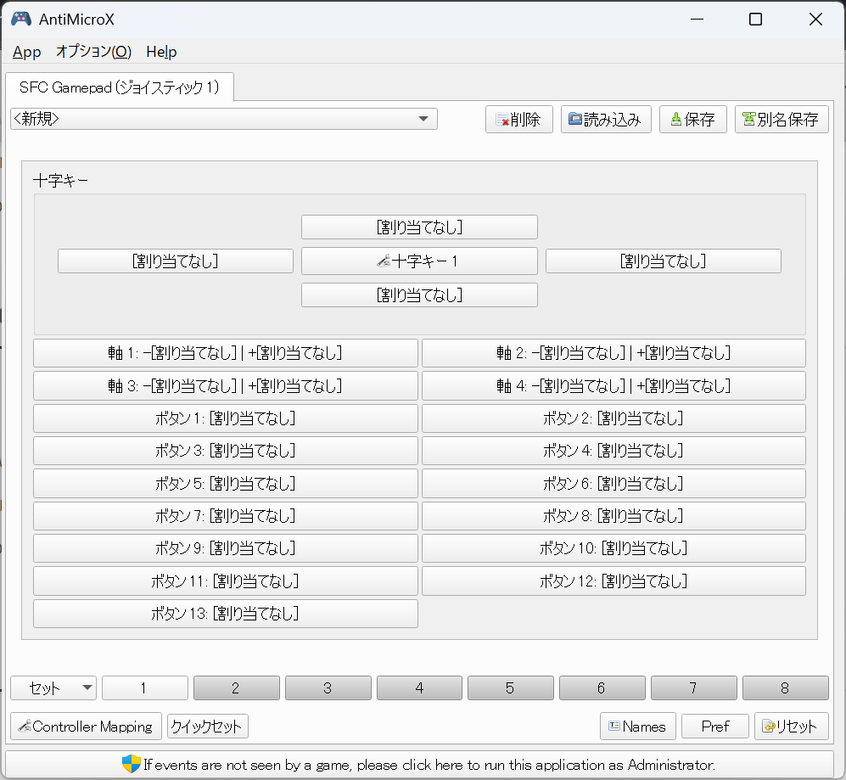Select the SFC Gamepad tab
This screenshot has height=780, width=846.
click(x=119, y=87)
